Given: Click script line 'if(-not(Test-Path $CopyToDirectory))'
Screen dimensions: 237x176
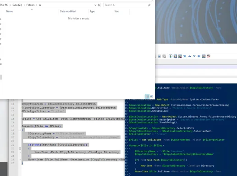Looking at the screenshot, I should [x=58, y=145].
